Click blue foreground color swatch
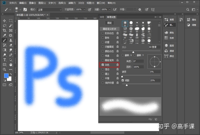Screen dimensions: 200x135 point(6,76)
